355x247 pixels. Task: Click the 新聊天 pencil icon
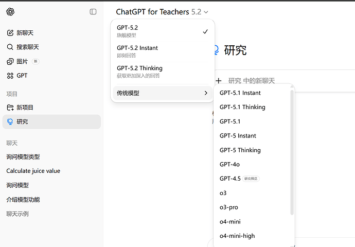10,33
